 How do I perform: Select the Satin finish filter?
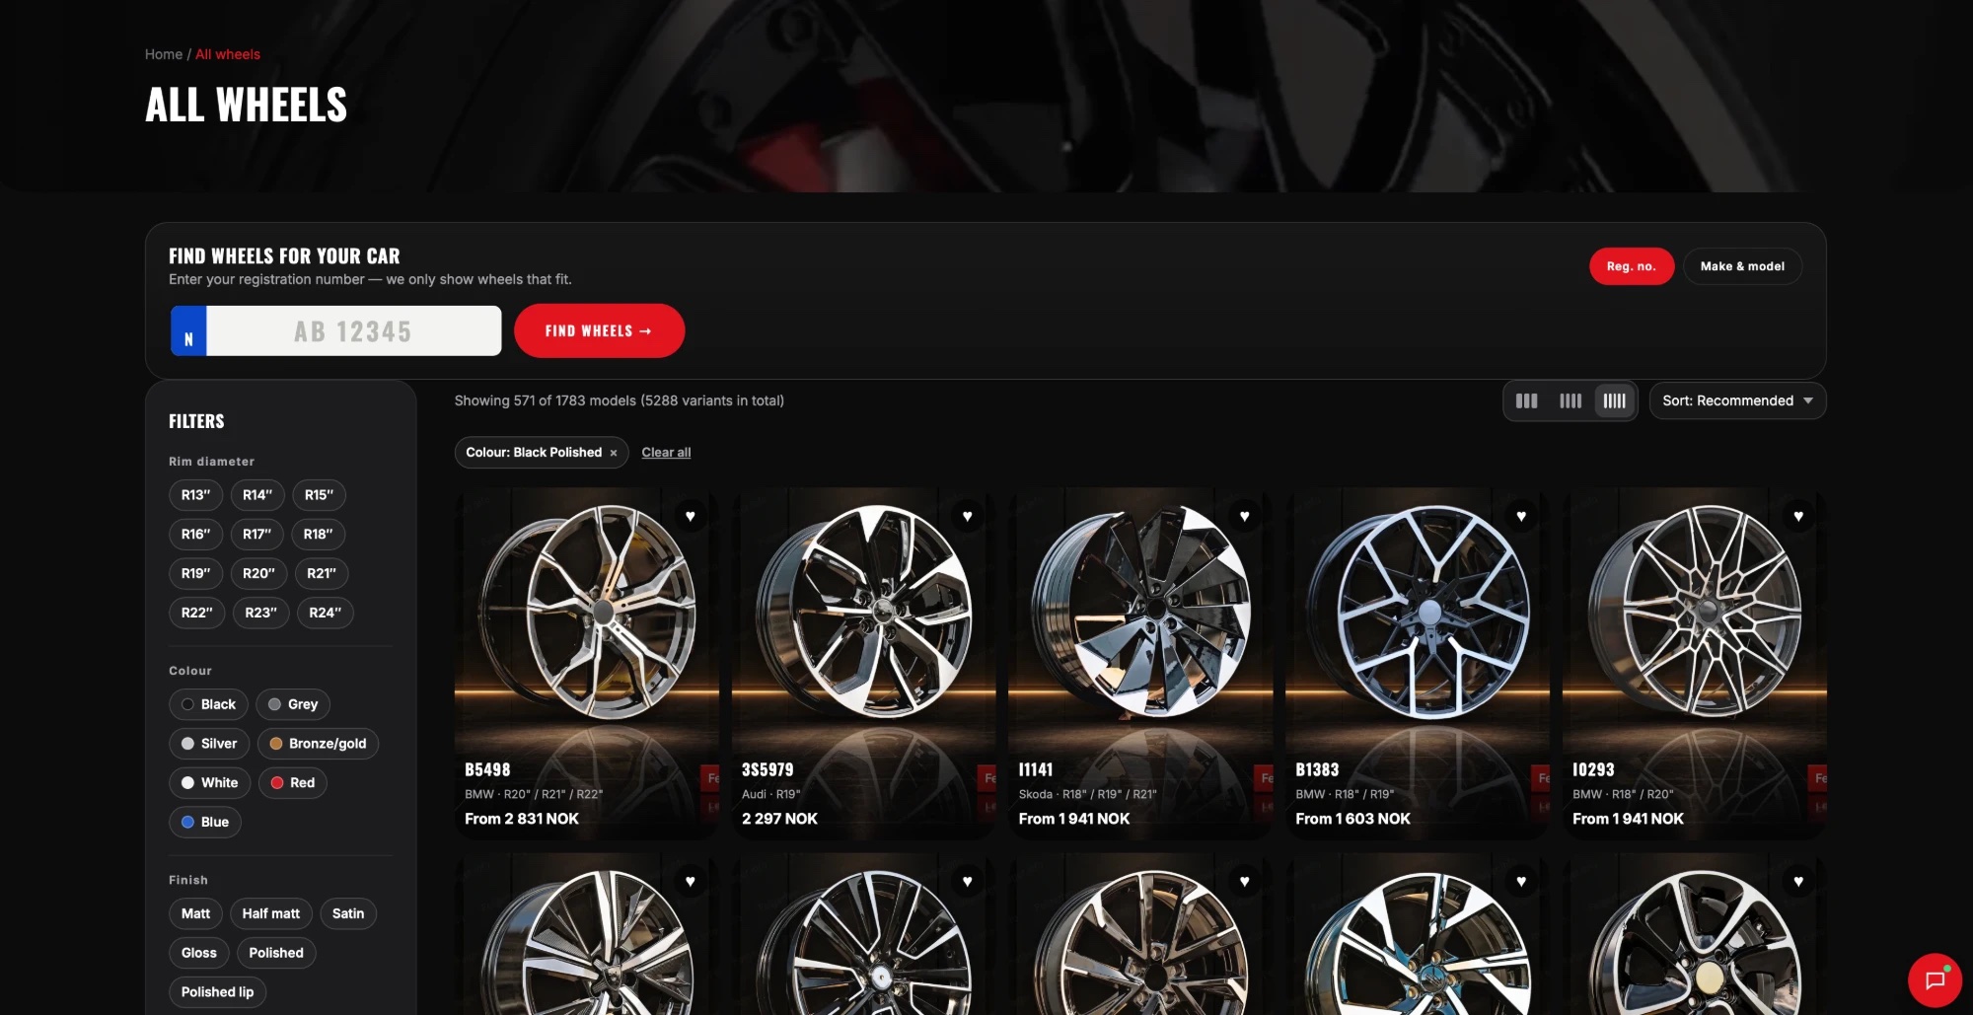(348, 913)
